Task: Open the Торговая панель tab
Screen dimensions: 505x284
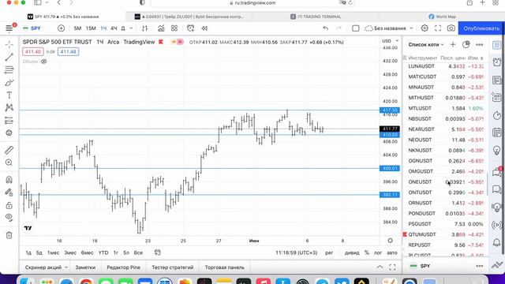Action: [x=224, y=267]
